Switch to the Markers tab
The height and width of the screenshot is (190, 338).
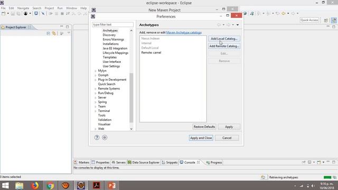(82, 163)
